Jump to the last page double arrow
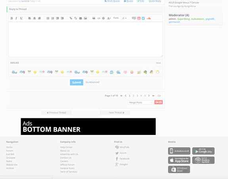 tap(153, 96)
